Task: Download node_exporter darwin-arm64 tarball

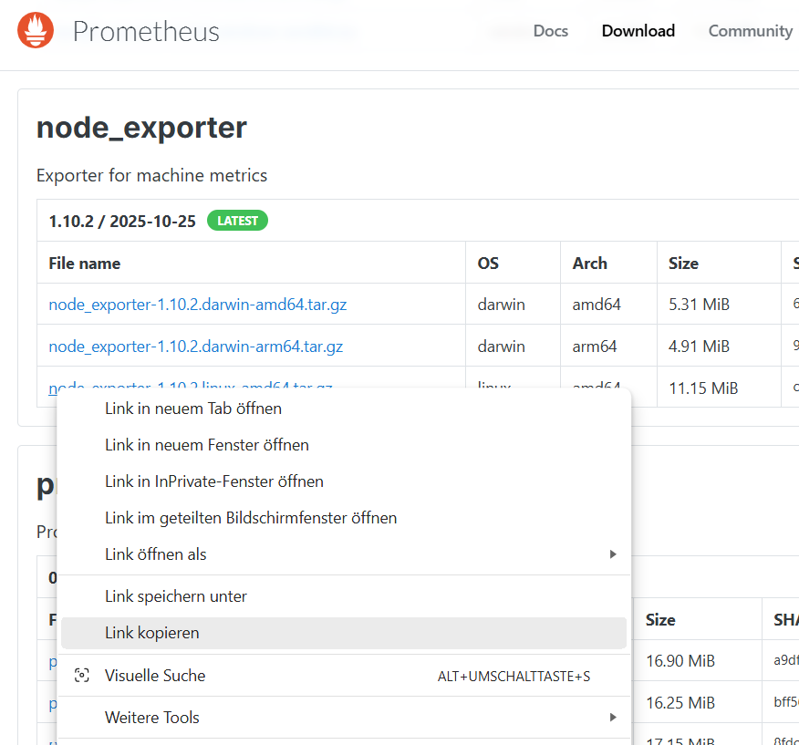Action: coord(195,347)
